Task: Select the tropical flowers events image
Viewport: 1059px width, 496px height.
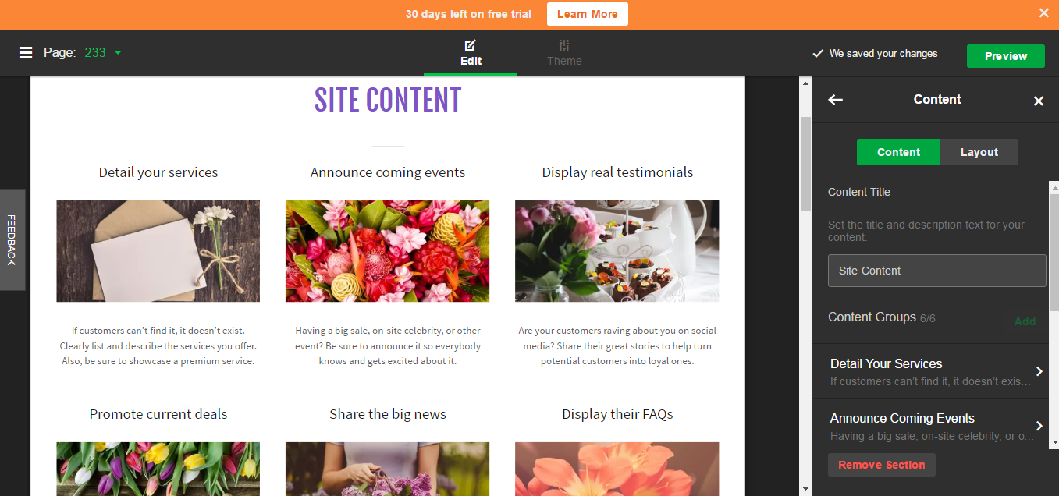Action: click(x=388, y=251)
